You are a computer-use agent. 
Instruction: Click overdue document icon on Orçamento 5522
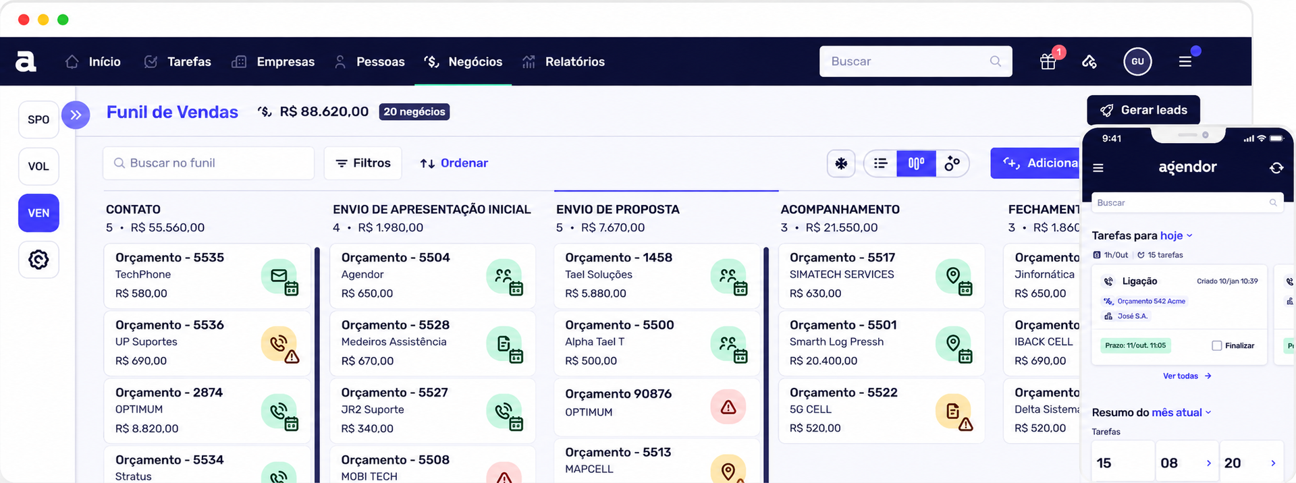tap(954, 411)
